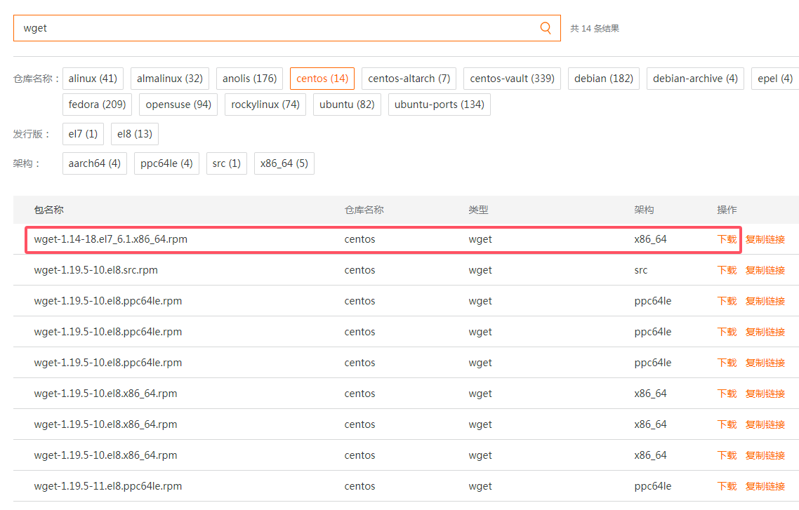Viewport: 799px width, 510px height.
Task: Filter by centos-altarch (7) repository
Action: coord(409,79)
